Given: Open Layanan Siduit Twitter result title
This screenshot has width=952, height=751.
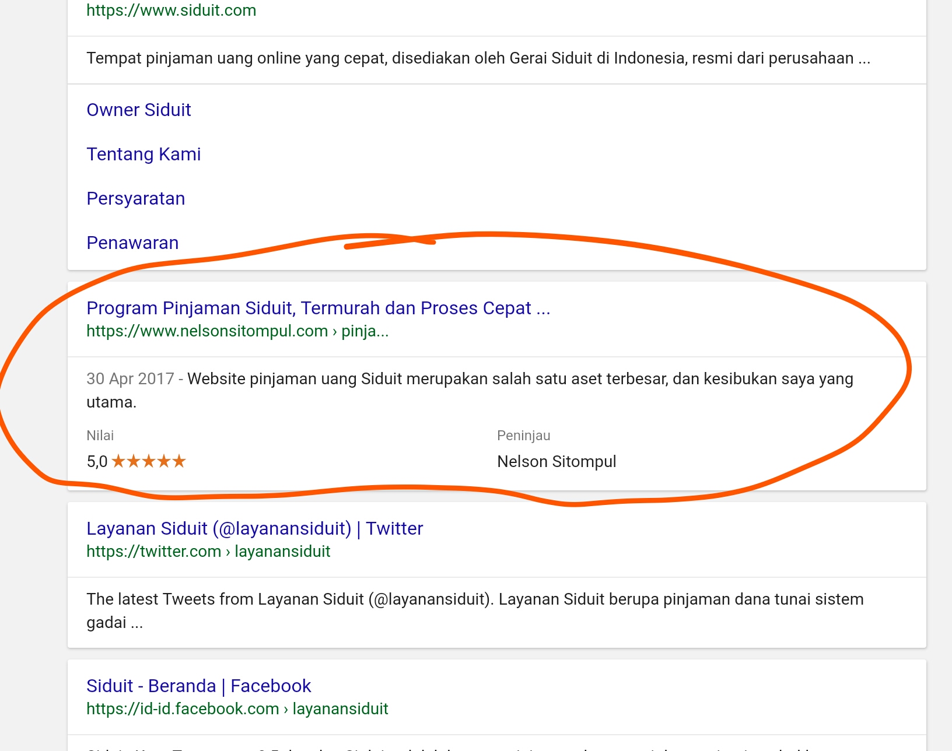Looking at the screenshot, I should pyautogui.click(x=254, y=528).
